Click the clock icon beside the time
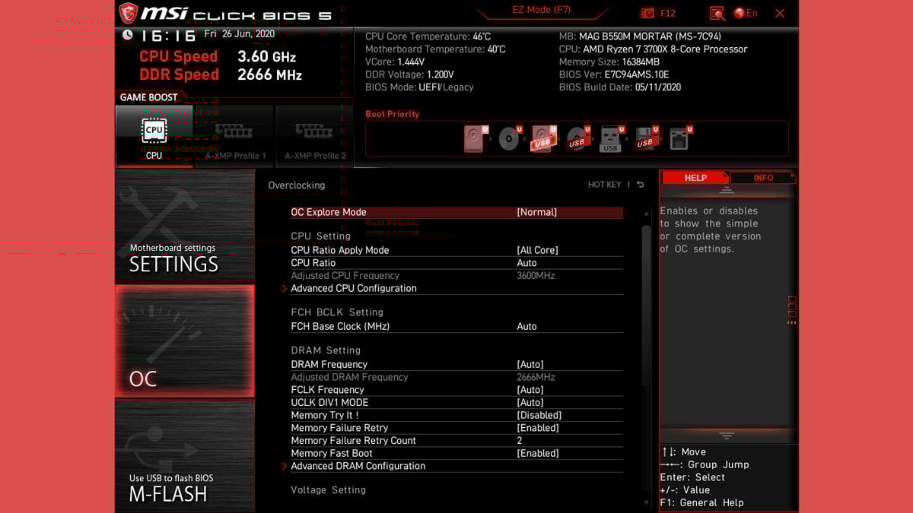This screenshot has height=513, width=913. 127,35
